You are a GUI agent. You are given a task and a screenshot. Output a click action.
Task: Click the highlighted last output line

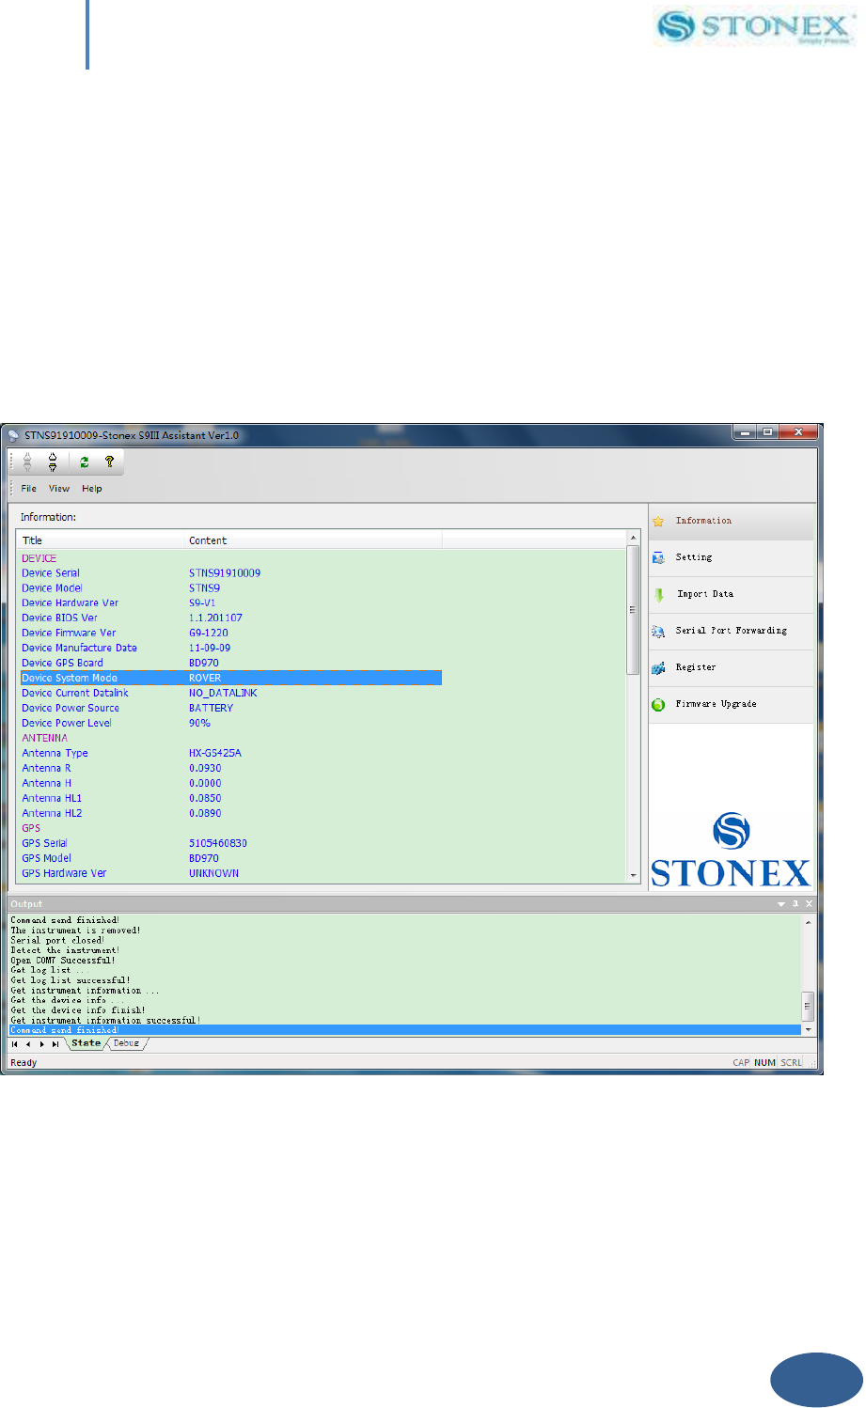[405, 1030]
